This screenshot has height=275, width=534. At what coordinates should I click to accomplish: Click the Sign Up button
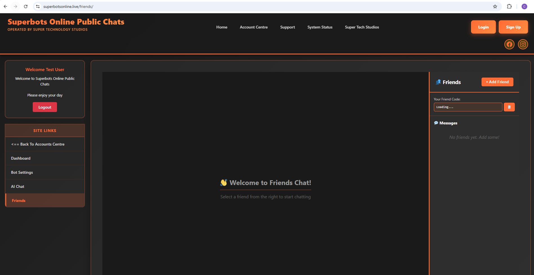pyautogui.click(x=513, y=27)
